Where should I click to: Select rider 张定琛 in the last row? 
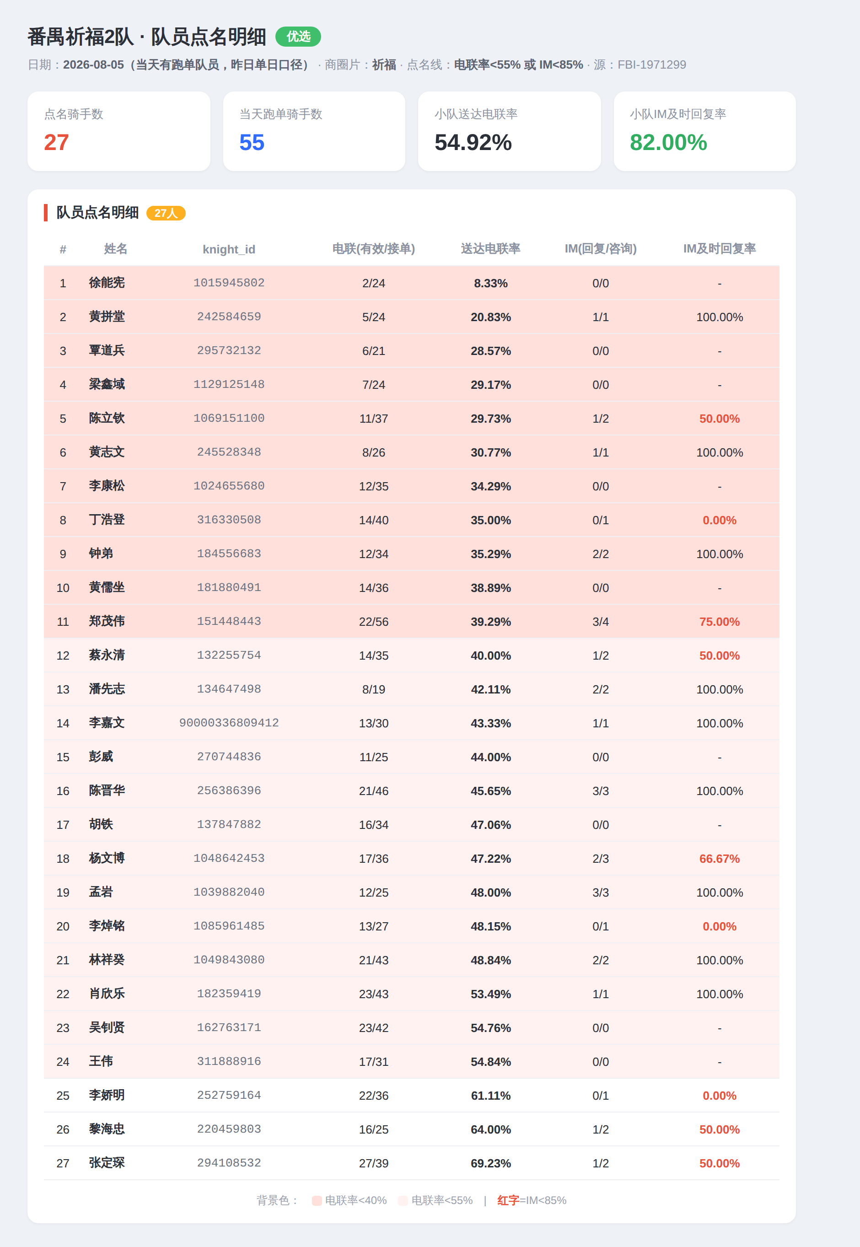click(107, 1163)
